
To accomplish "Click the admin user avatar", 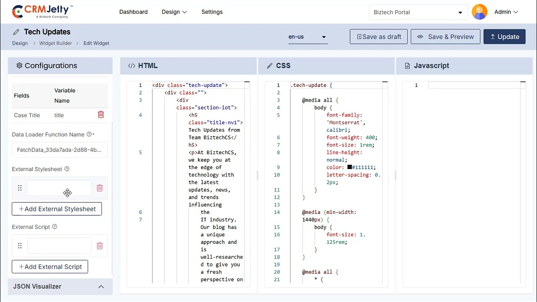I will point(480,12).
